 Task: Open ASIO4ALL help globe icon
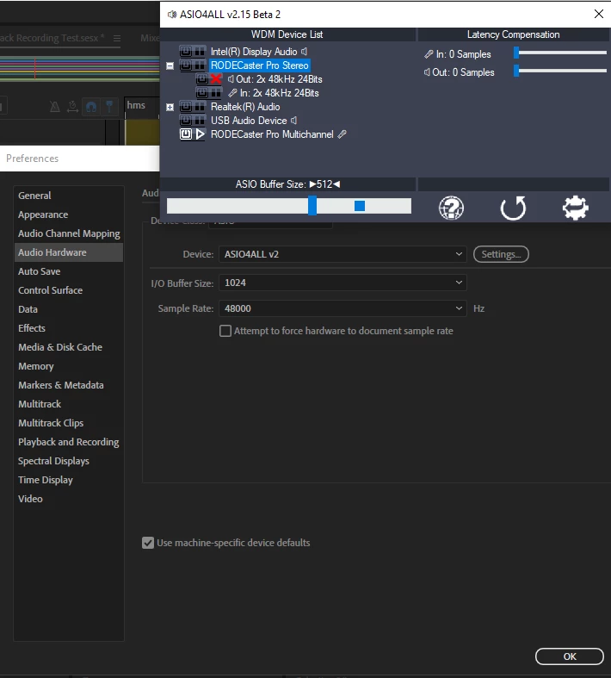pos(451,208)
